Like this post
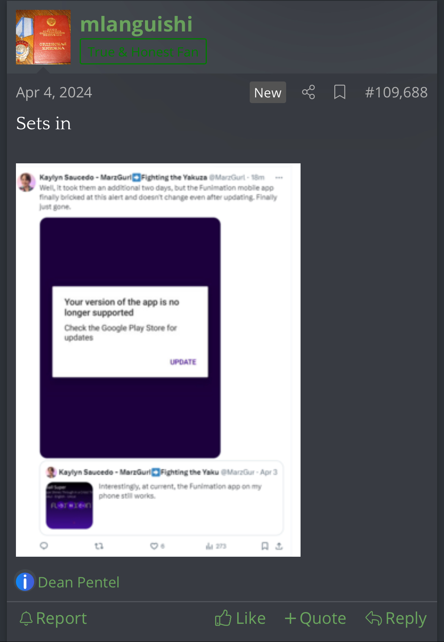 tap(240, 619)
